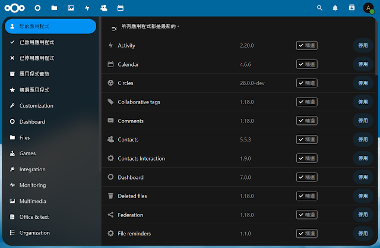Disable the Collaborative tags app
This screenshot has width=380, height=248.
[363, 102]
